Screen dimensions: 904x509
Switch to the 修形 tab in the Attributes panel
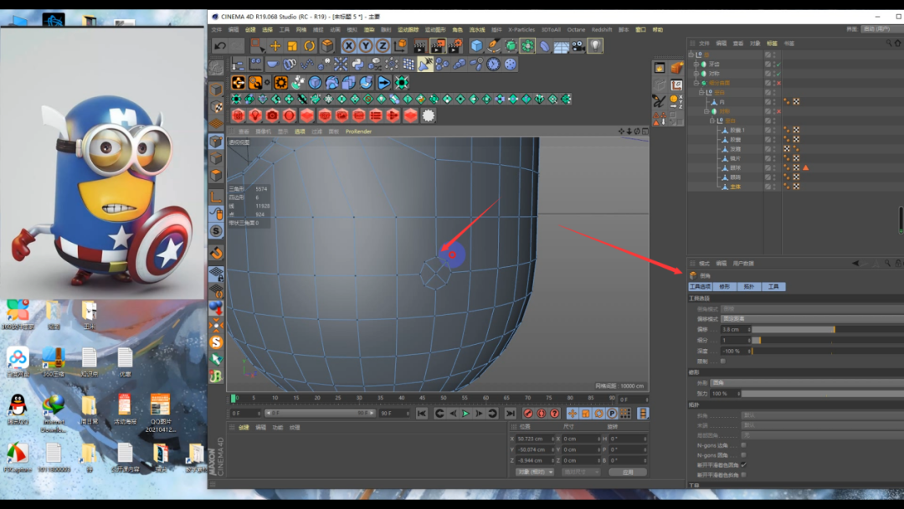[x=725, y=286]
